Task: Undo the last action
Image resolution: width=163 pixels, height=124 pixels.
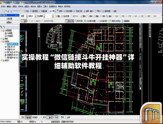Action: (14, 11)
